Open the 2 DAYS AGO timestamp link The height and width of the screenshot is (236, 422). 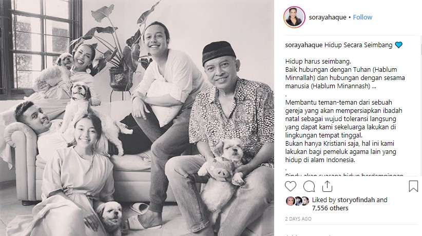click(298, 219)
